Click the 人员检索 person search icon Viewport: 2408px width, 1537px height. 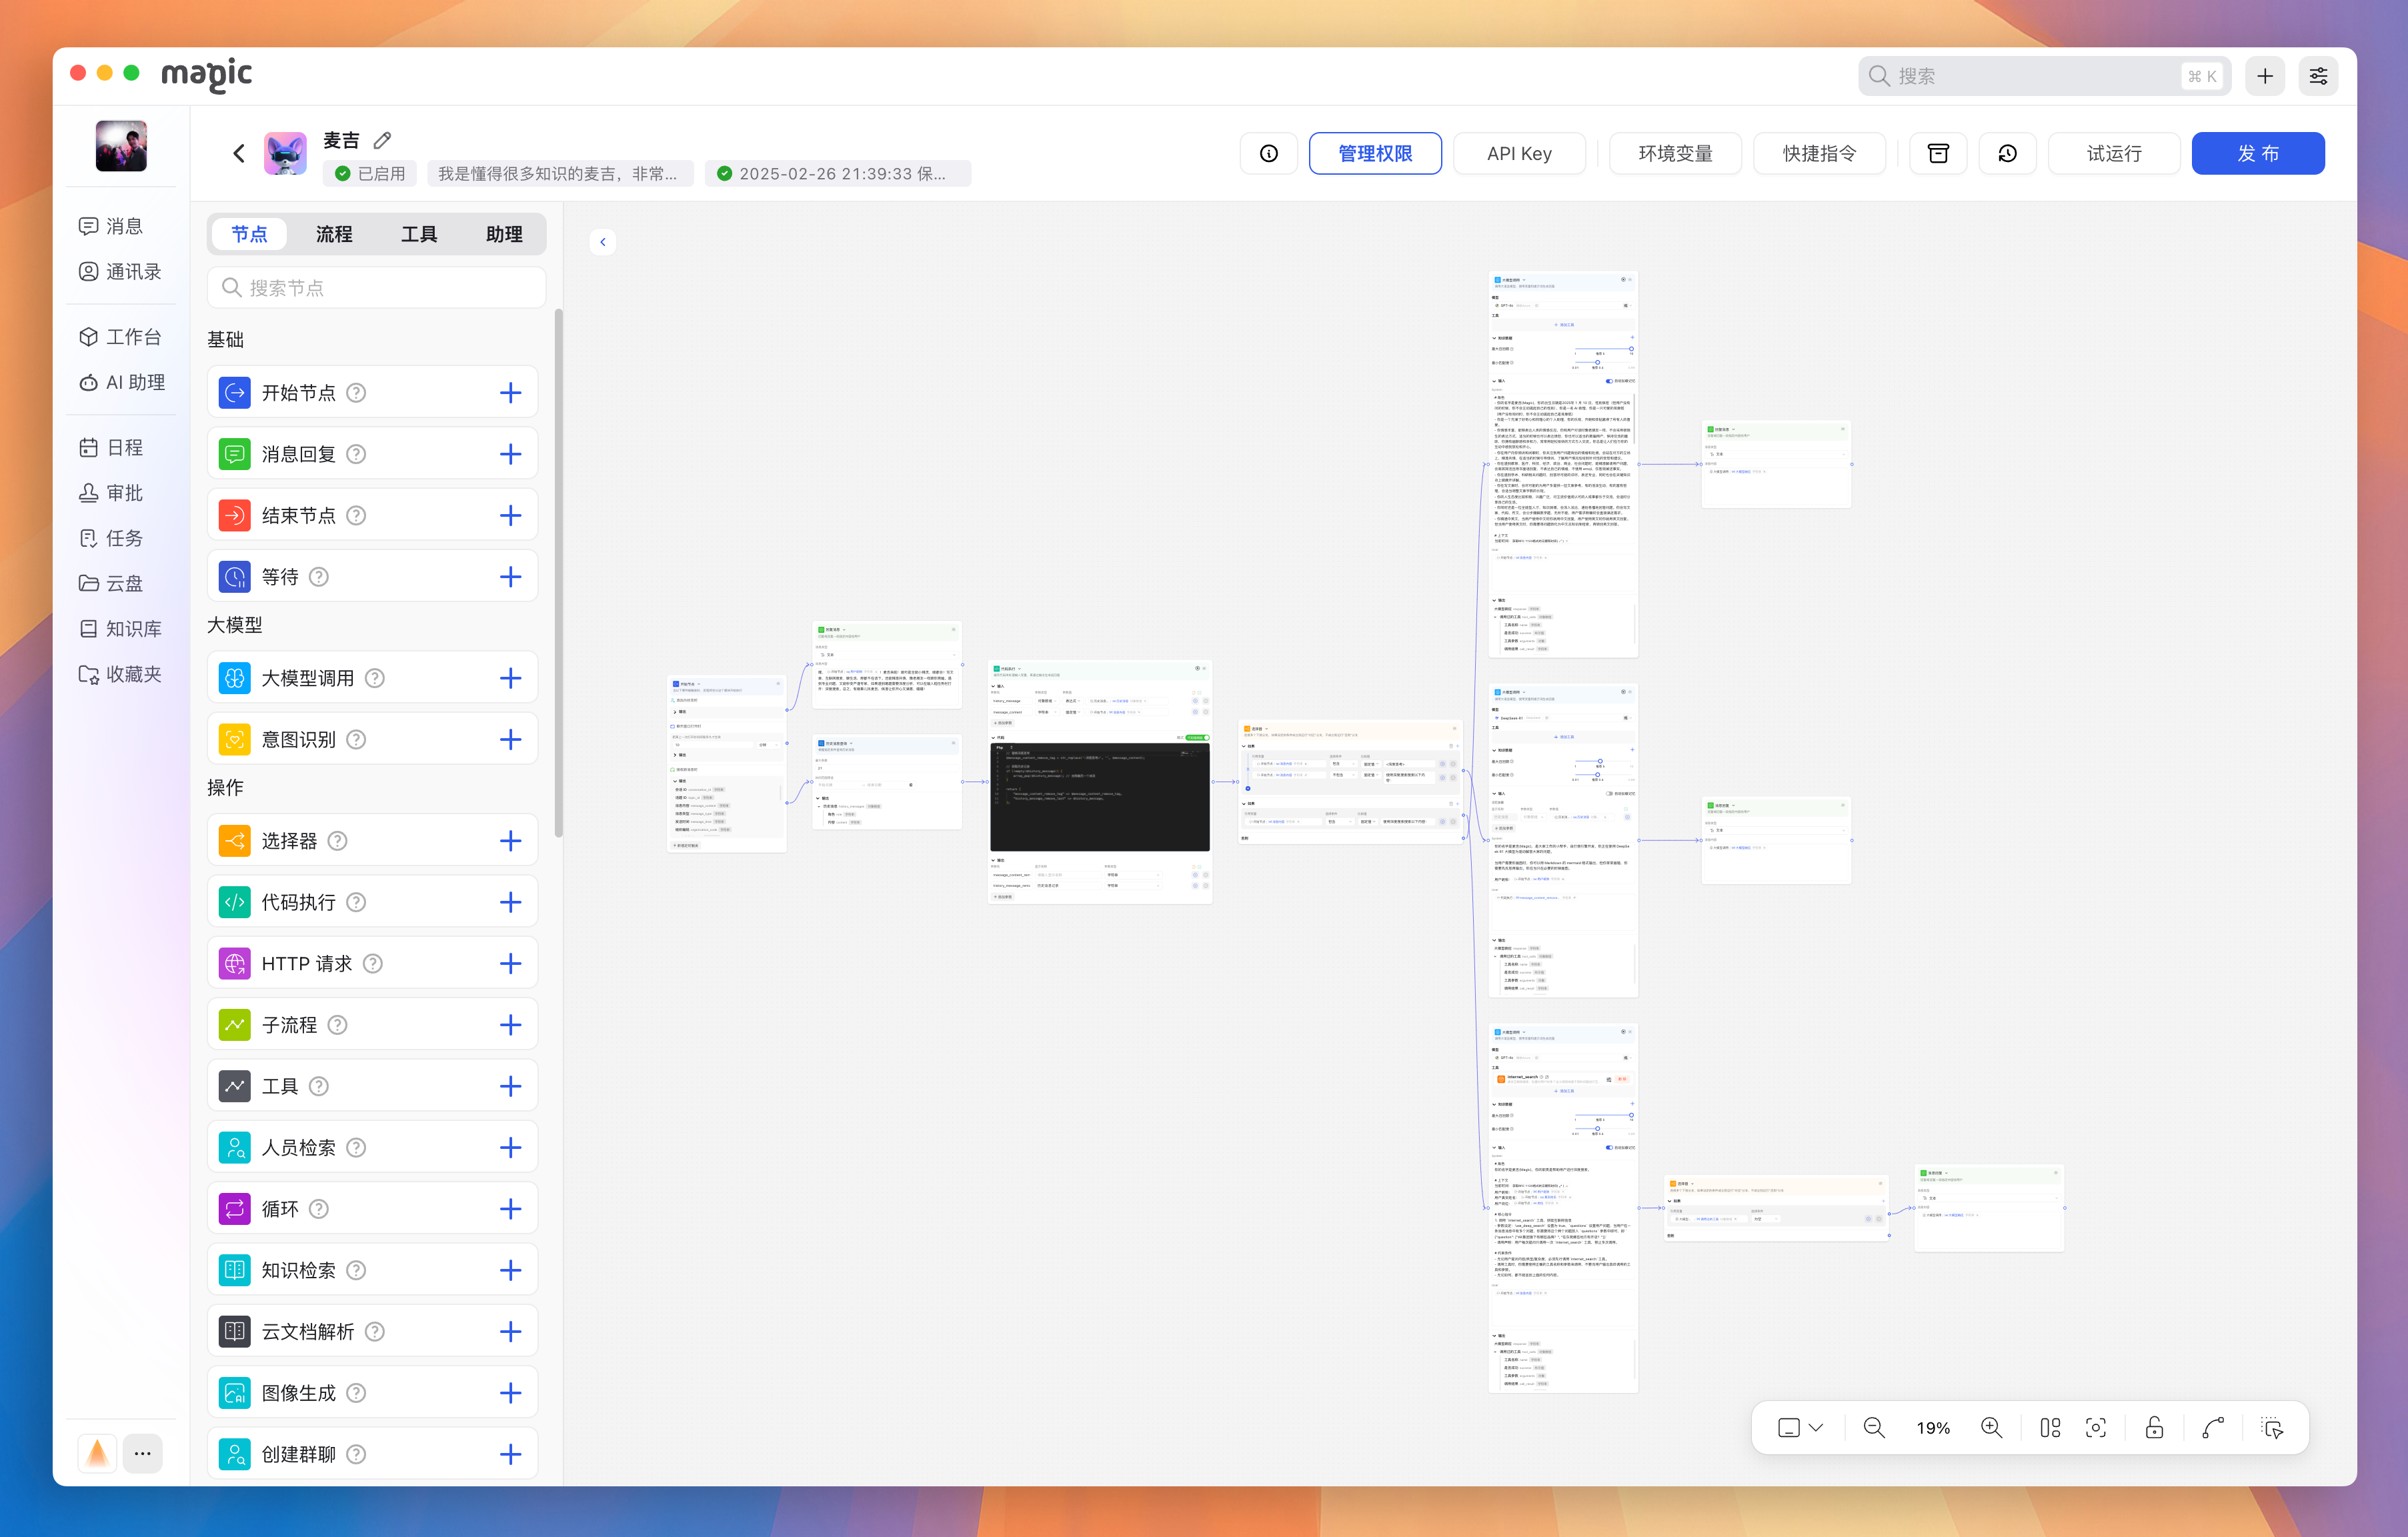click(x=235, y=1148)
